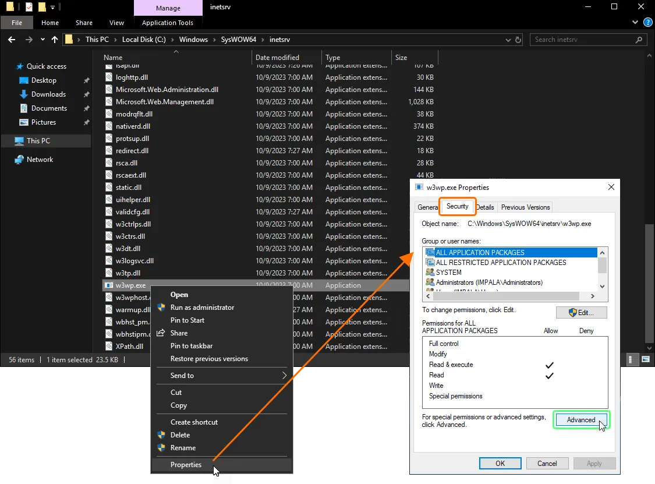Expand chevron after Windows breadcrumb
The width and height of the screenshot is (655, 484).
[x=215, y=40]
